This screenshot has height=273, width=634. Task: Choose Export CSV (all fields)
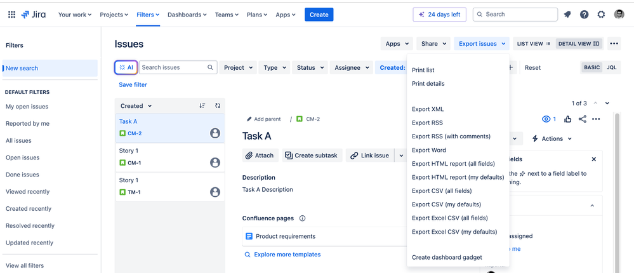pos(442,191)
